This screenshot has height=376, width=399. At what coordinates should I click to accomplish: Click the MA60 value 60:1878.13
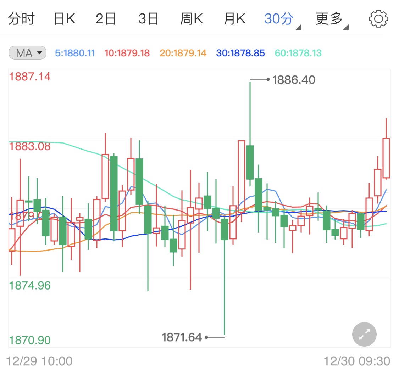click(x=298, y=53)
